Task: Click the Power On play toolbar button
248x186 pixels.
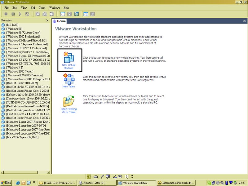Action: (20, 14)
